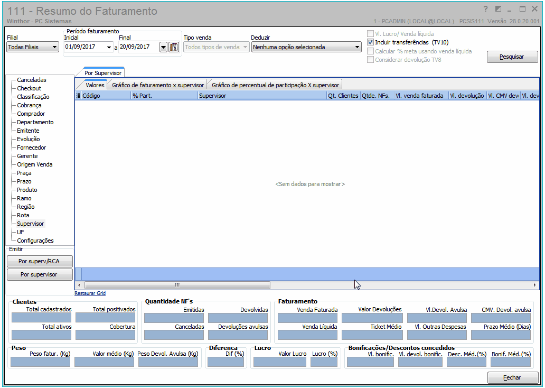Image resolution: width=545 pixels, height=388 pixels.
Task: Click the grid options icon before Código
Action: point(78,95)
